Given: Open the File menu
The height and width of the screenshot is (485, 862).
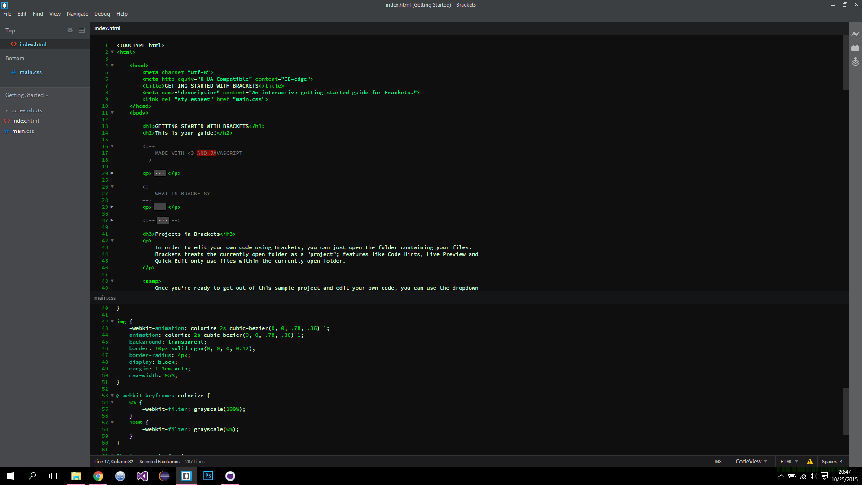Looking at the screenshot, I should pos(7,14).
